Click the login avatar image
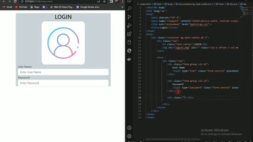 63,43
